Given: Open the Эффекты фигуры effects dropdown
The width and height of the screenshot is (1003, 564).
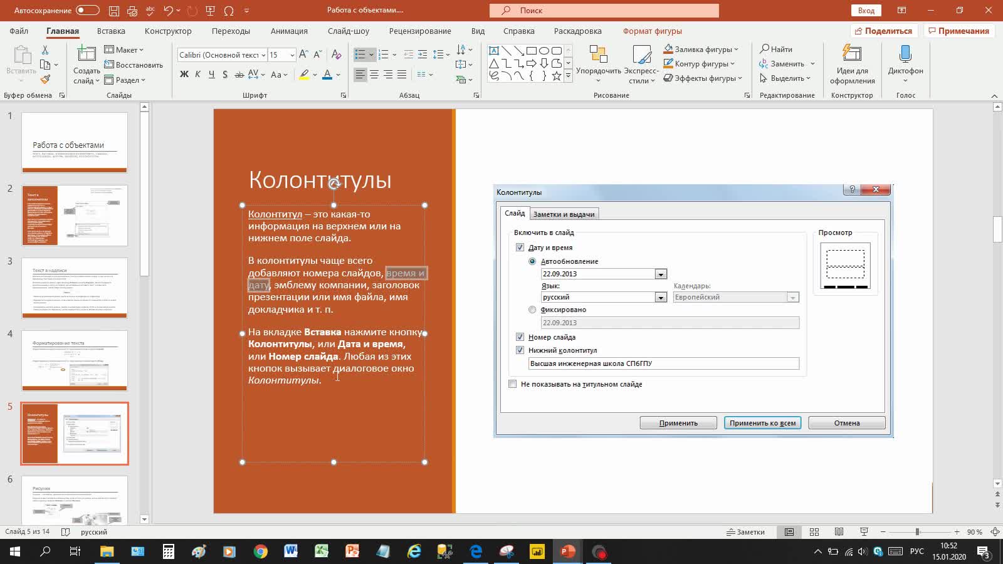Looking at the screenshot, I should point(703,78).
